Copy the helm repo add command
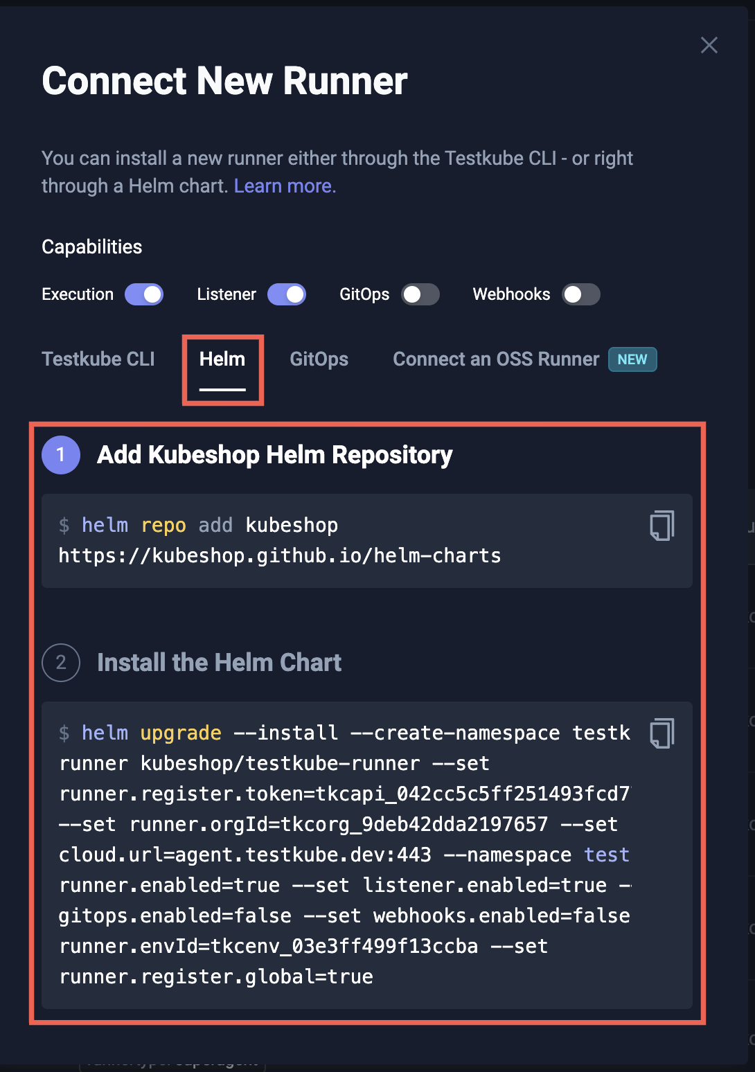 (661, 526)
